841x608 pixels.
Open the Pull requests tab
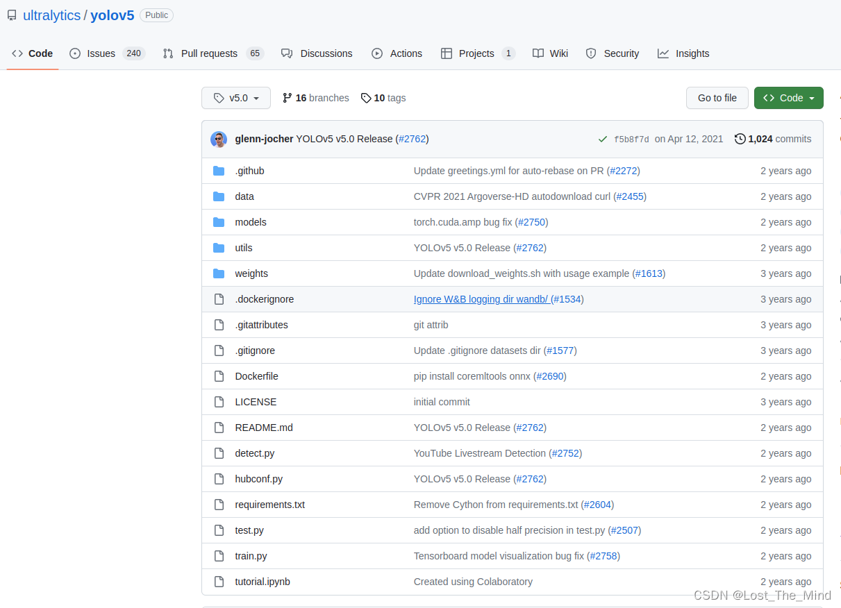(x=213, y=53)
